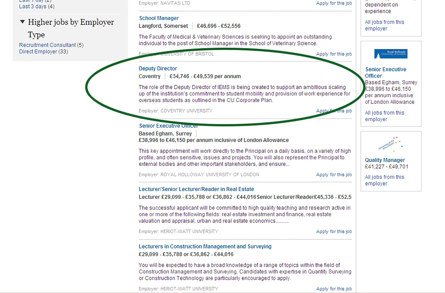Open Lecturer/Senior Lecturer/Reader in Real Estate job
445x293 pixels.
[x=196, y=189]
